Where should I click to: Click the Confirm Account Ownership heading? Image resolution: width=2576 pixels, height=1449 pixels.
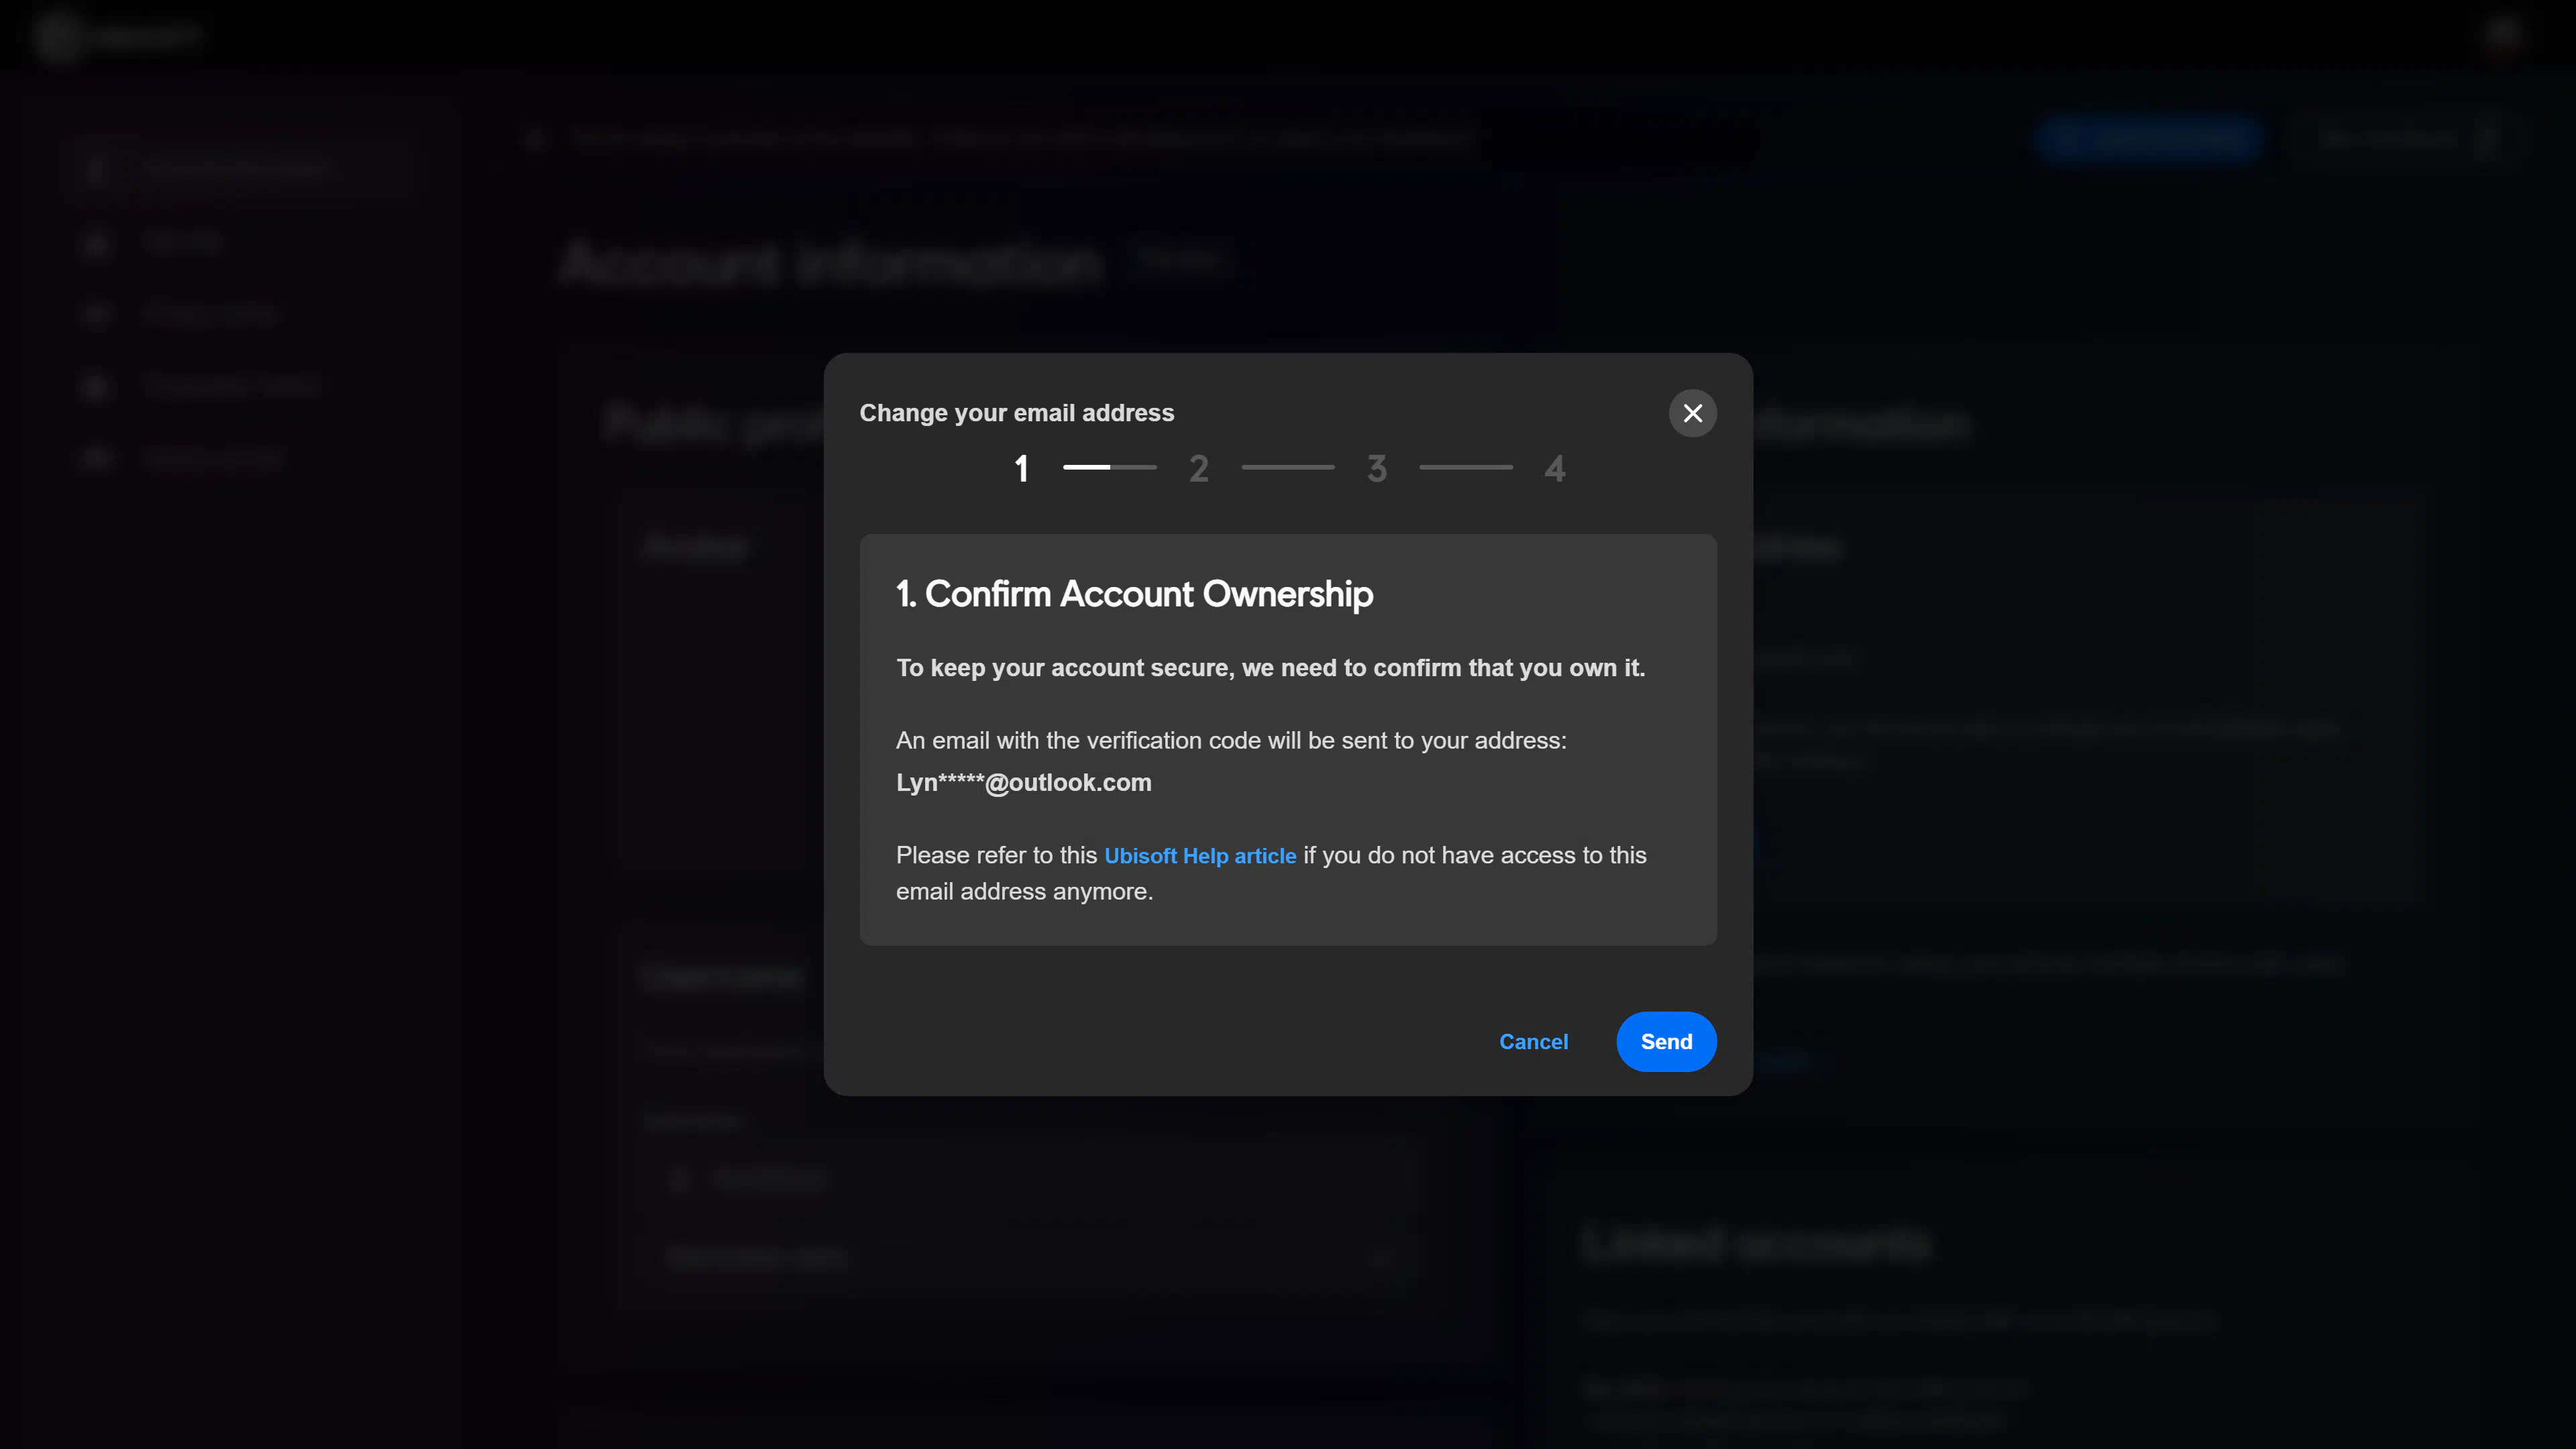[x=1134, y=594]
